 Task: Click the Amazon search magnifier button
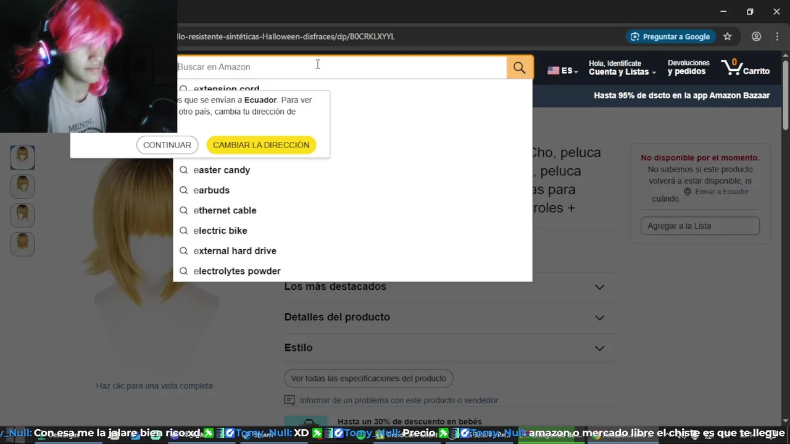(520, 67)
